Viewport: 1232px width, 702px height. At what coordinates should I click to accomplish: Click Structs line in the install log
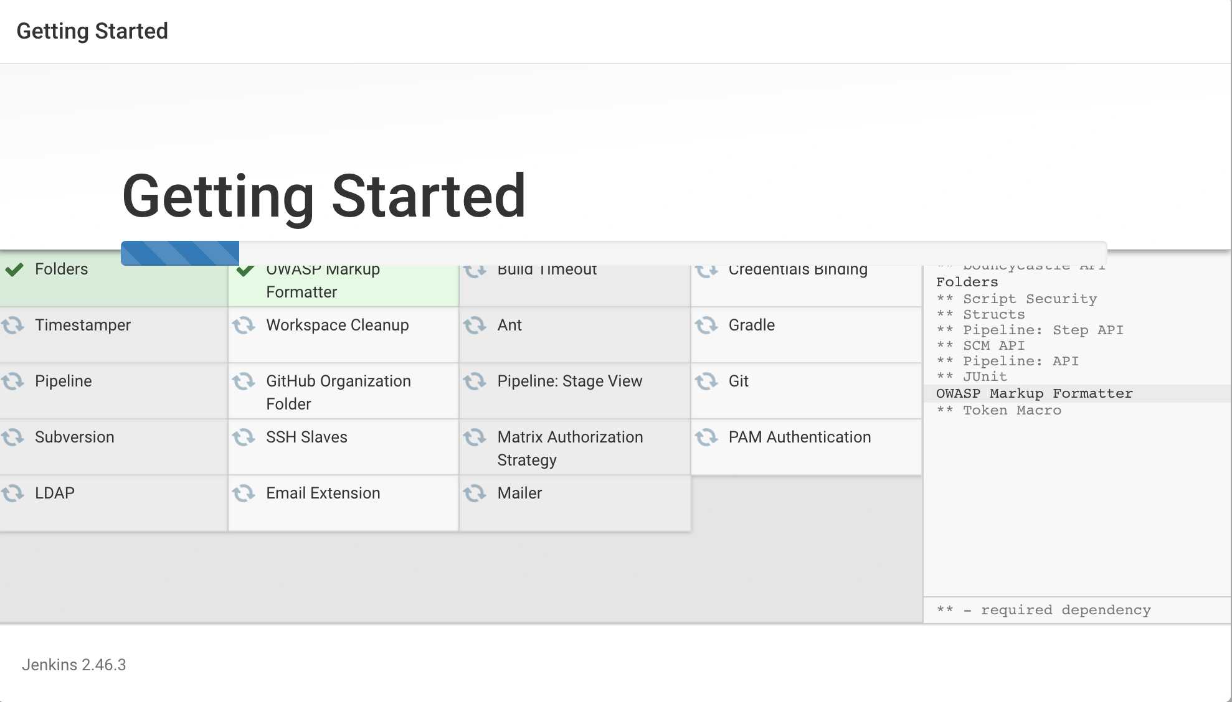980,315
